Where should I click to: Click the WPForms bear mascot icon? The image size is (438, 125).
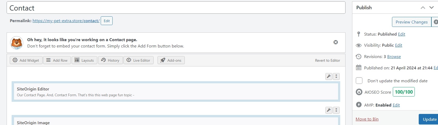17,43
